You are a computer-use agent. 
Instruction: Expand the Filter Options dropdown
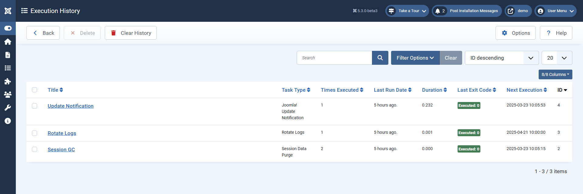(x=415, y=58)
